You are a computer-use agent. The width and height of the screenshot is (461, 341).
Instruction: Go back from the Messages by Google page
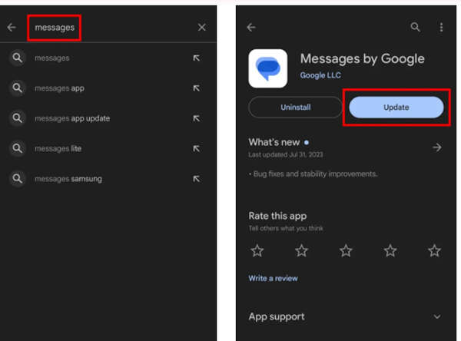click(x=251, y=28)
